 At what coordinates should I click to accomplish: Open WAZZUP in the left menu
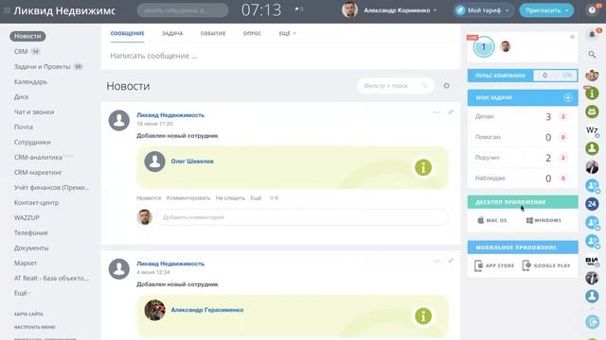[27, 217]
